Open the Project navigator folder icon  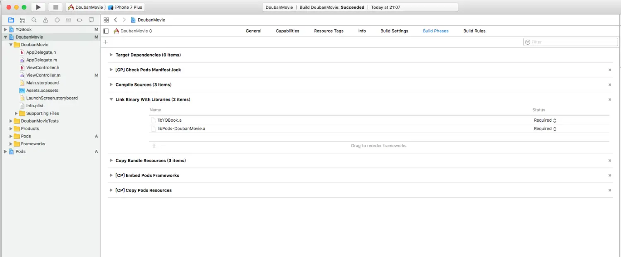pyautogui.click(x=11, y=20)
